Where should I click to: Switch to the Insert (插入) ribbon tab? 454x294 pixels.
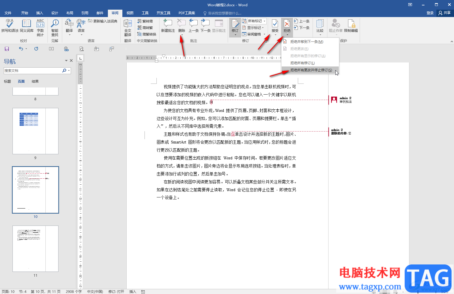39,13
